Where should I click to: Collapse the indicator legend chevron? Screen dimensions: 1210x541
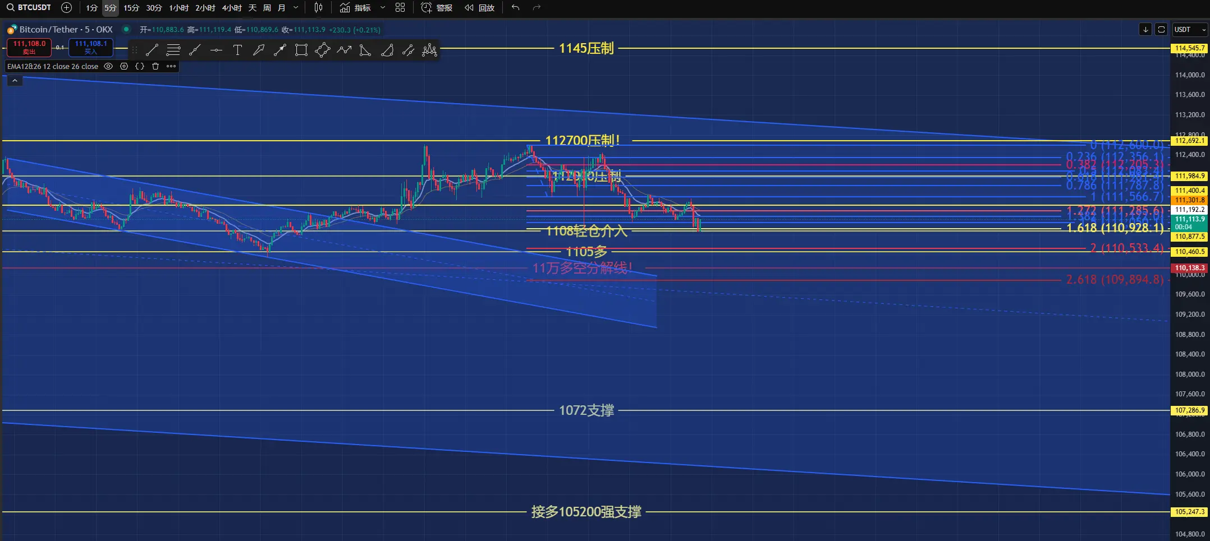point(15,81)
